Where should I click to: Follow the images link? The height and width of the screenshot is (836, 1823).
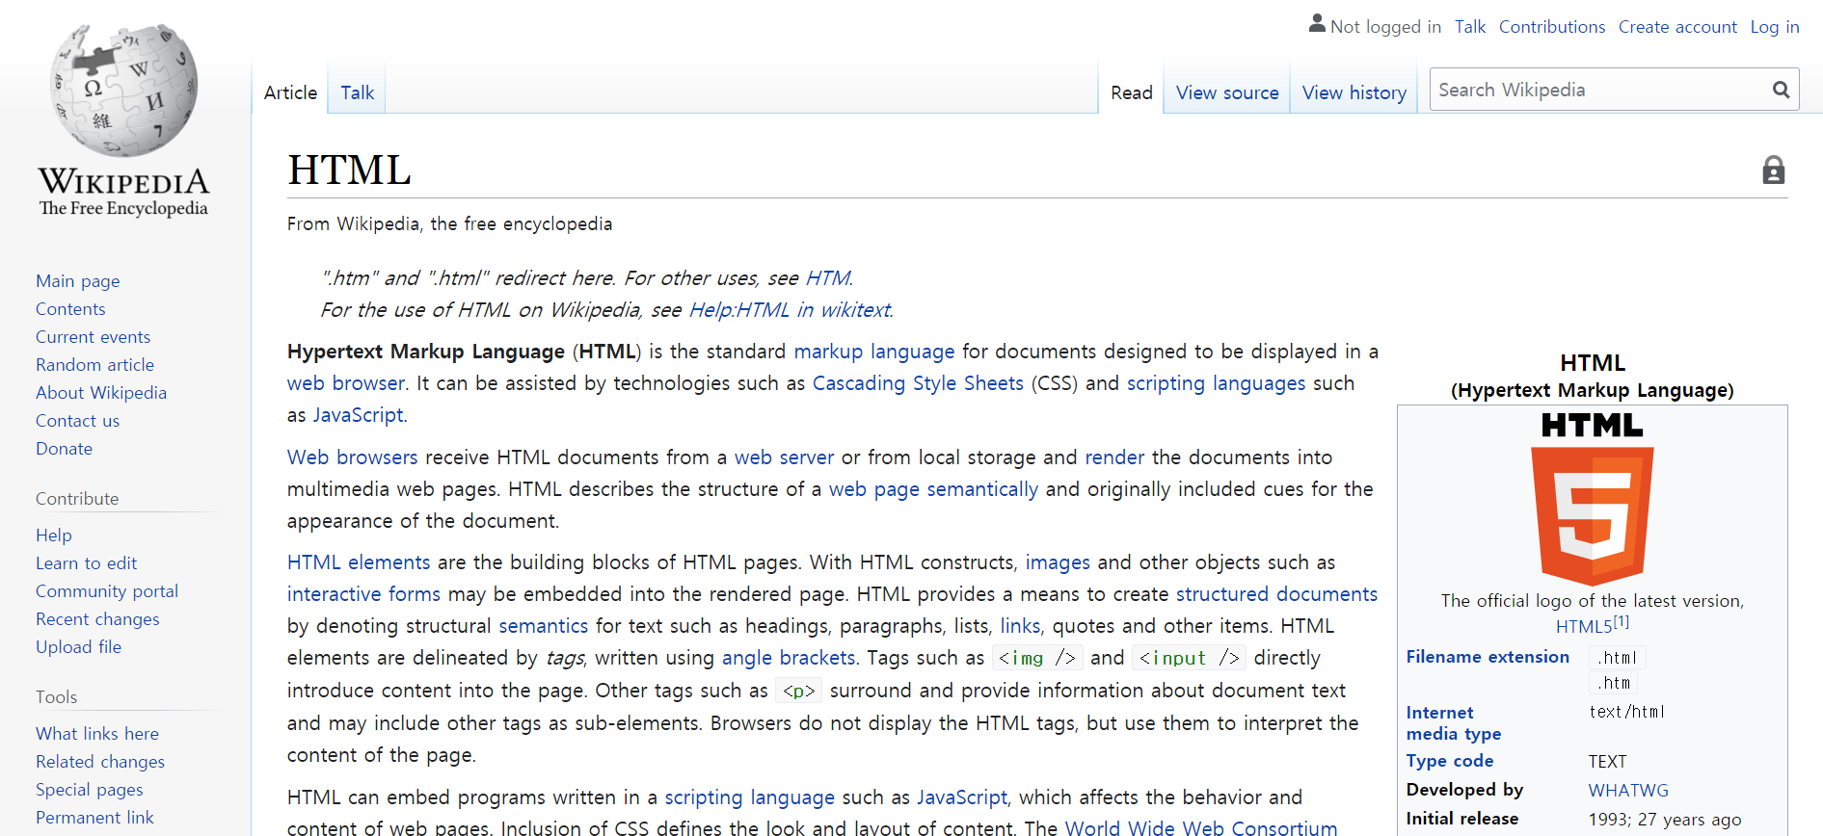click(x=1058, y=562)
